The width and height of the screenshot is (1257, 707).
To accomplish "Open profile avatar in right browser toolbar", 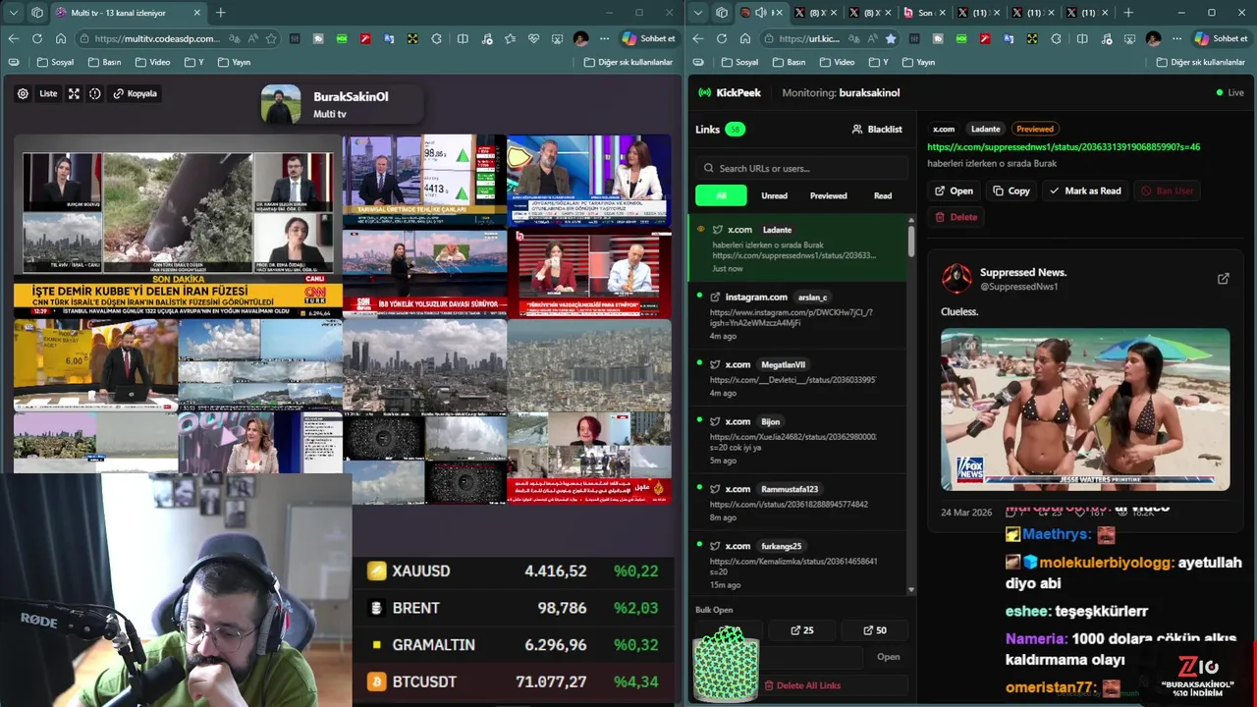I will (1153, 38).
